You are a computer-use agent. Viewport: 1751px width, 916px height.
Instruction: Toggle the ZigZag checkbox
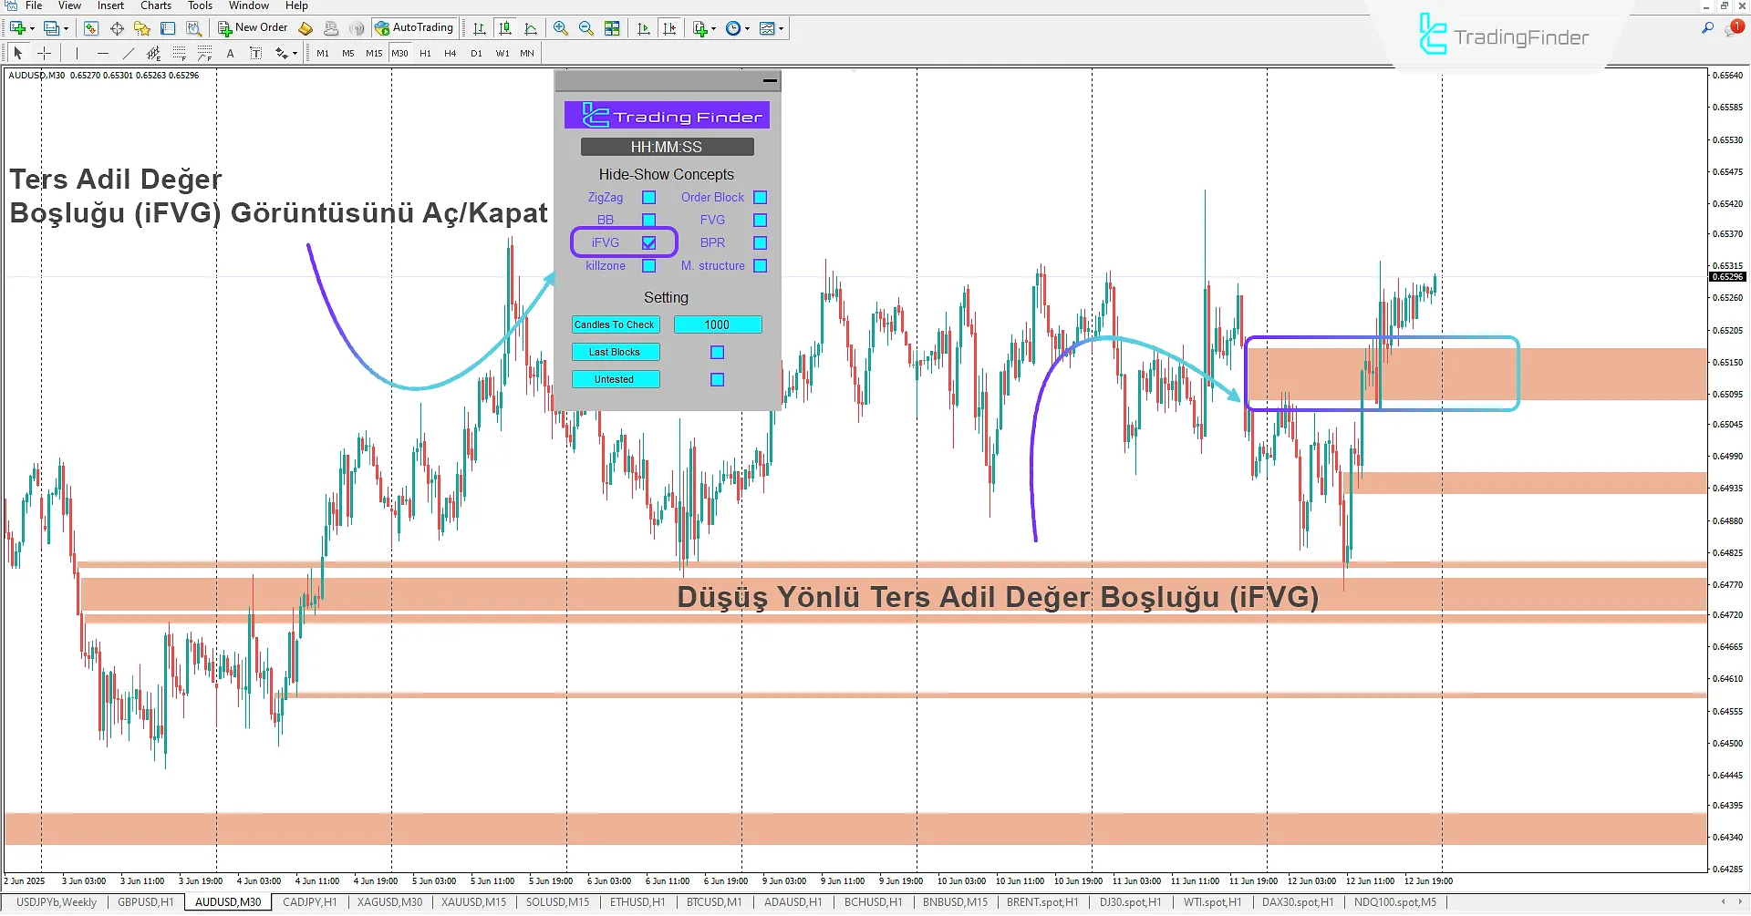[x=648, y=198]
